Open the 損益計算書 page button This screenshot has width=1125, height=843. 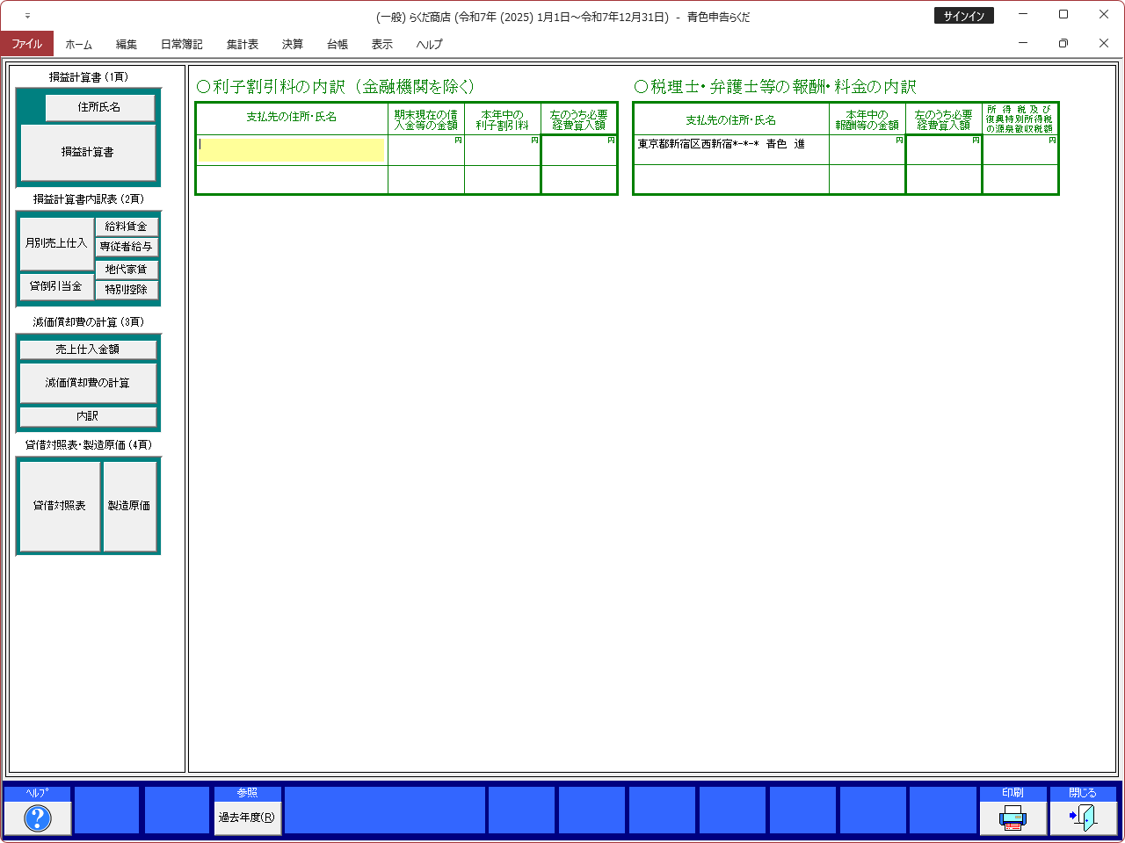(x=88, y=152)
